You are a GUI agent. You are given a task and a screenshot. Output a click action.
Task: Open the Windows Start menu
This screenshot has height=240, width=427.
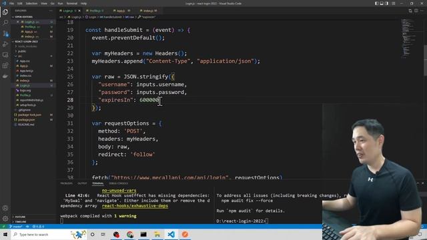[x=5, y=234]
